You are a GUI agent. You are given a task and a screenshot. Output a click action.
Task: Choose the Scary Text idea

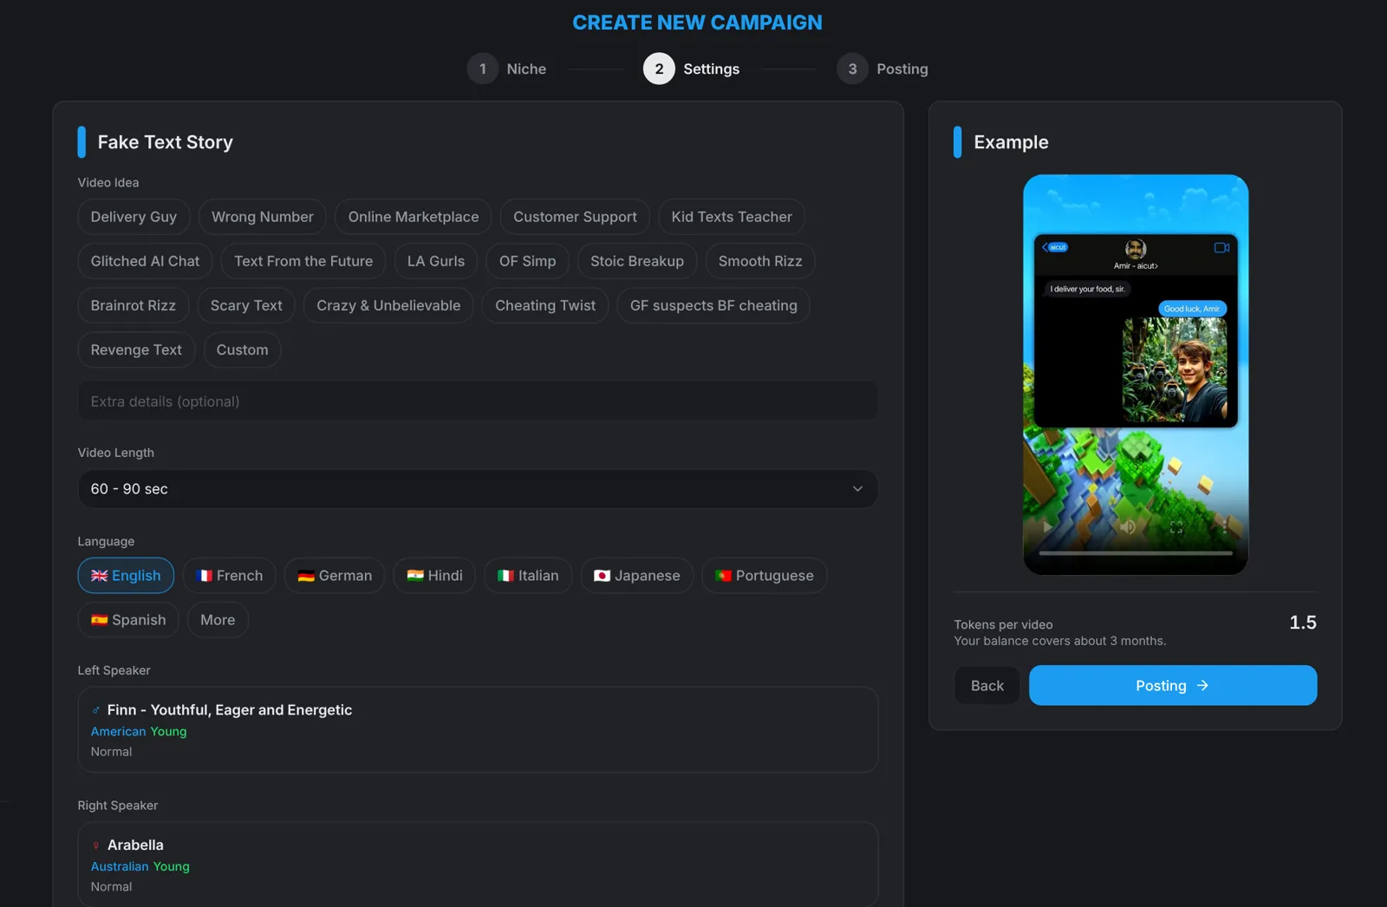(246, 305)
